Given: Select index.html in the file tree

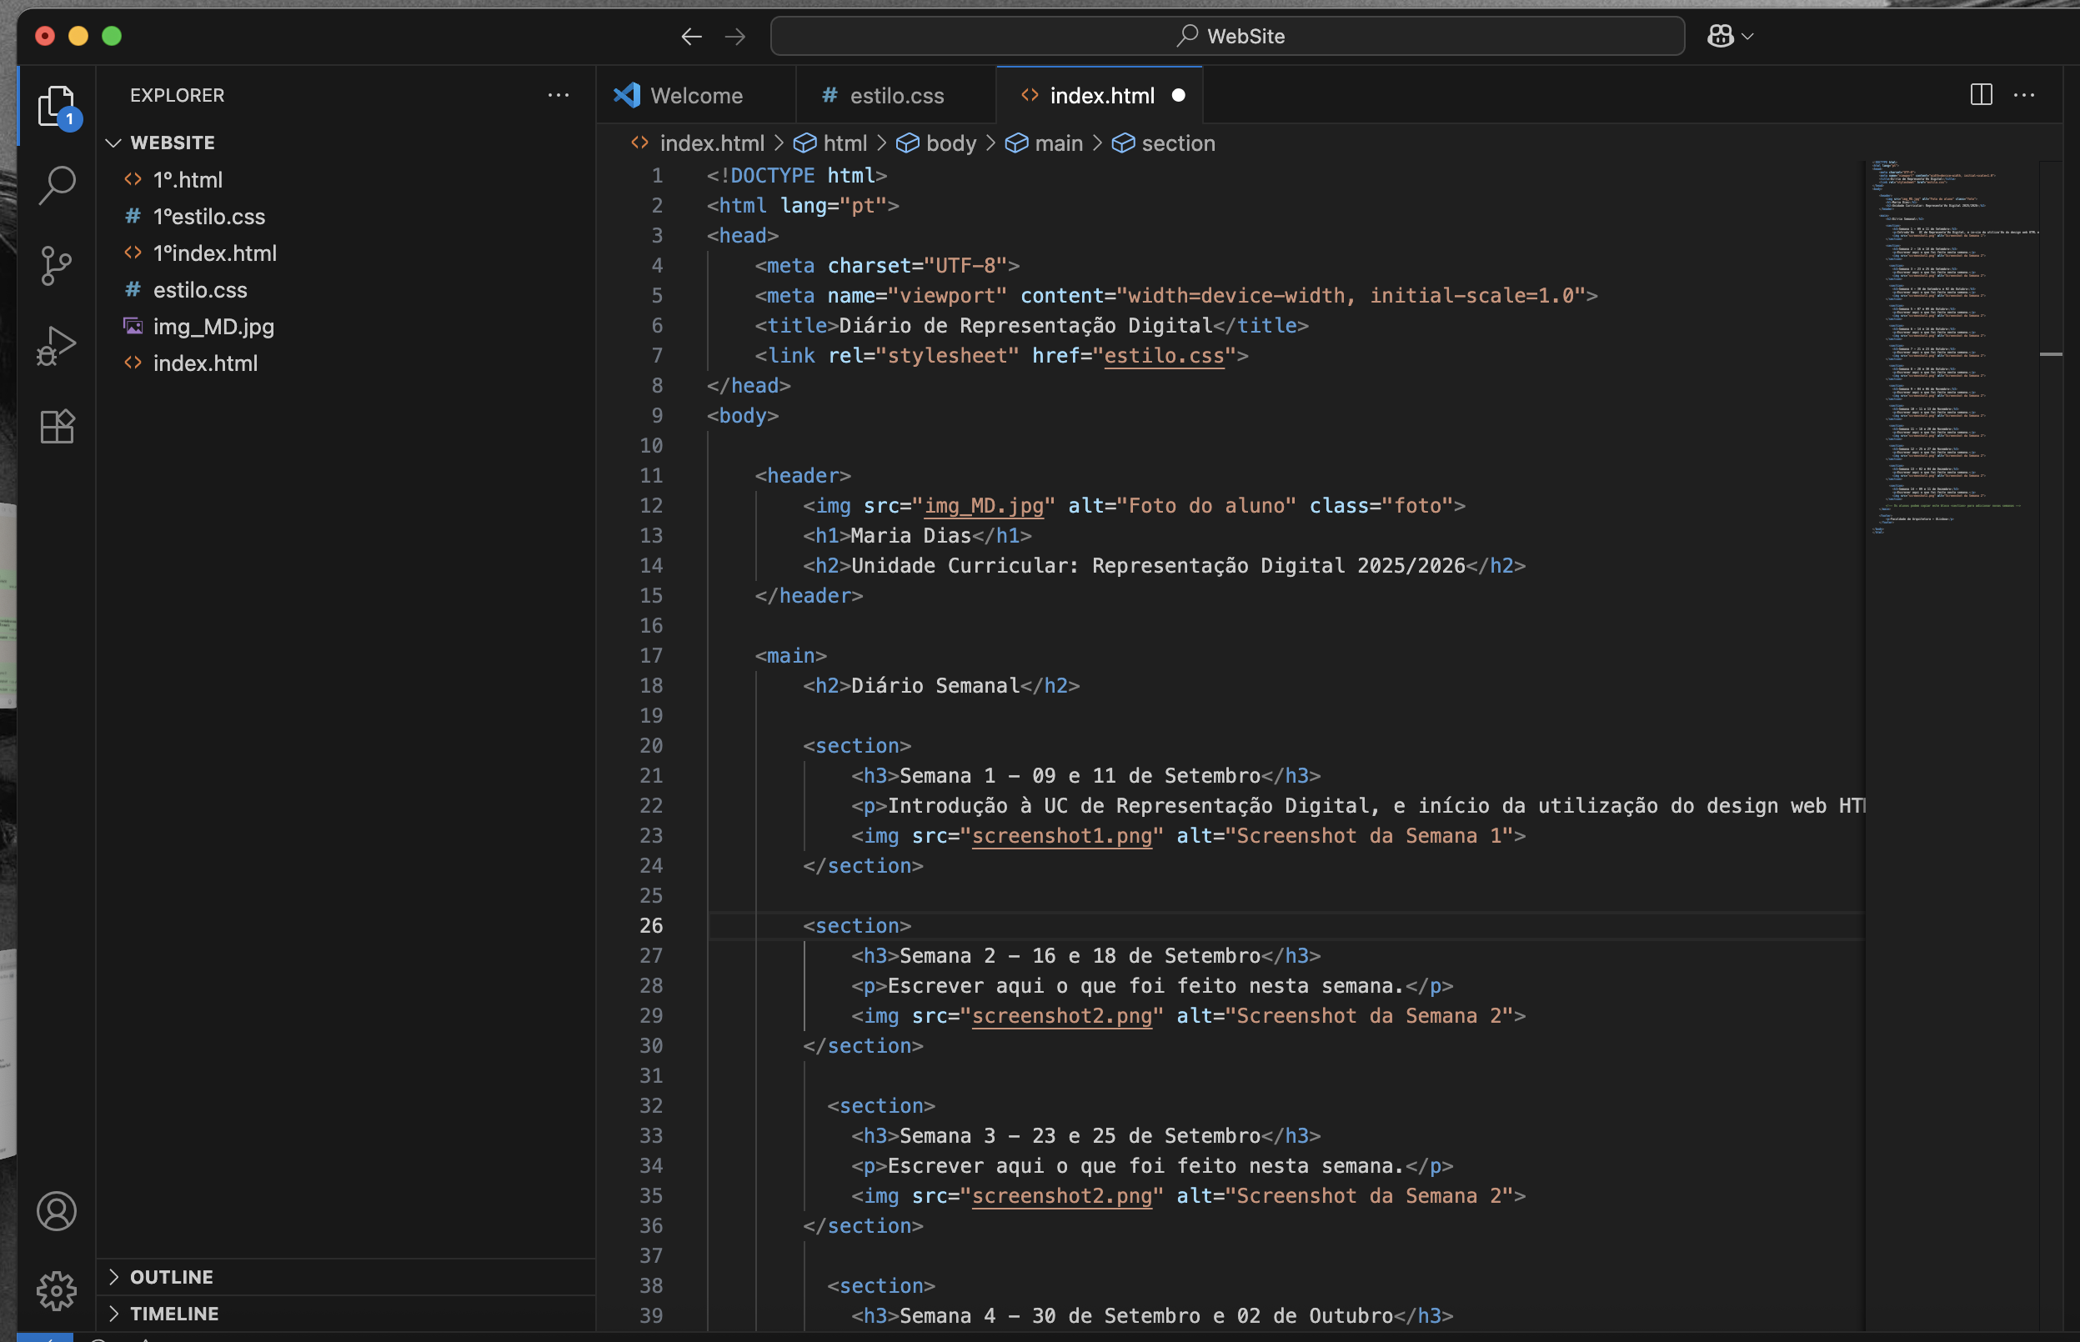Looking at the screenshot, I should click(x=345, y=363).
